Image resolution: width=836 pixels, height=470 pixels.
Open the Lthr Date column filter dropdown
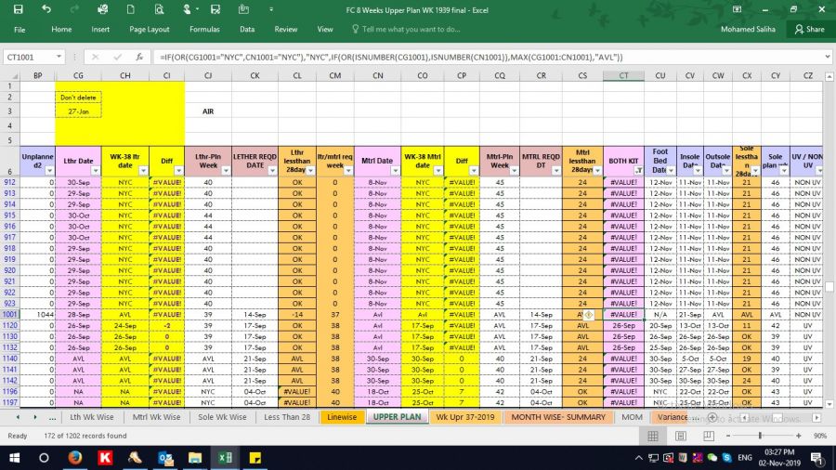click(96, 171)
